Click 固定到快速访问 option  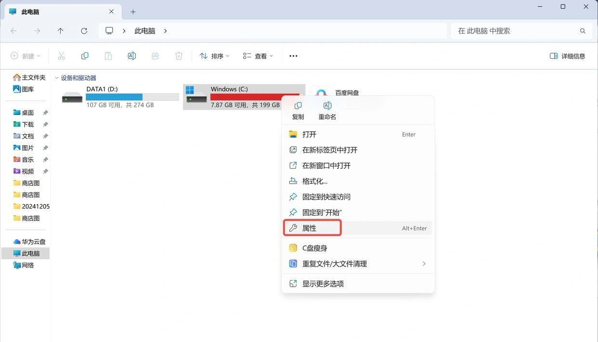pos(326,196)
